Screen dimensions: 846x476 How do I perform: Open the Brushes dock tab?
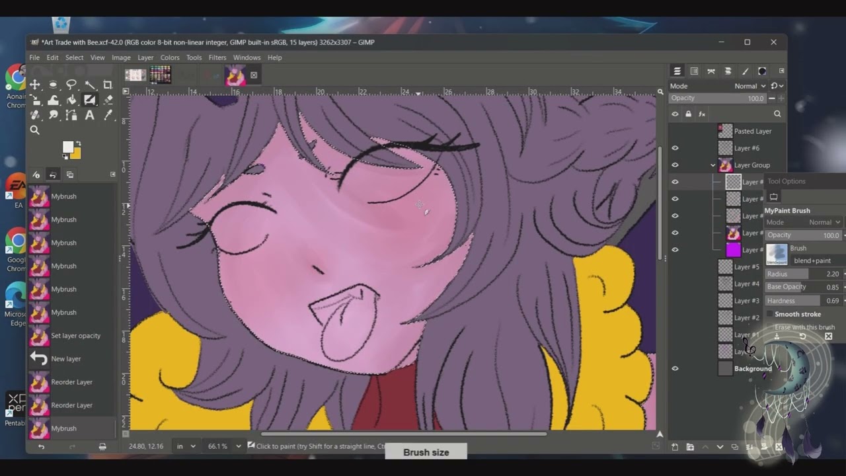click(745, 71)
